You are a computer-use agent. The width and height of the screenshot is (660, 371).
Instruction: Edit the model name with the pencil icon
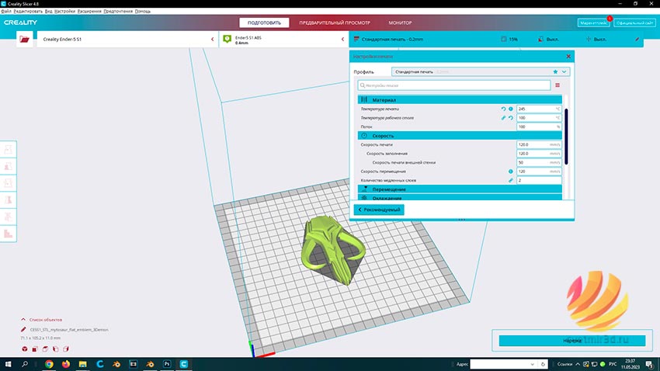tap(23, 330)
